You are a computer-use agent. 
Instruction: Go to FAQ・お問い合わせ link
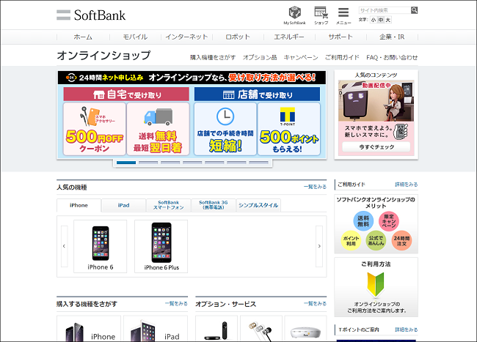coord(392,57)
